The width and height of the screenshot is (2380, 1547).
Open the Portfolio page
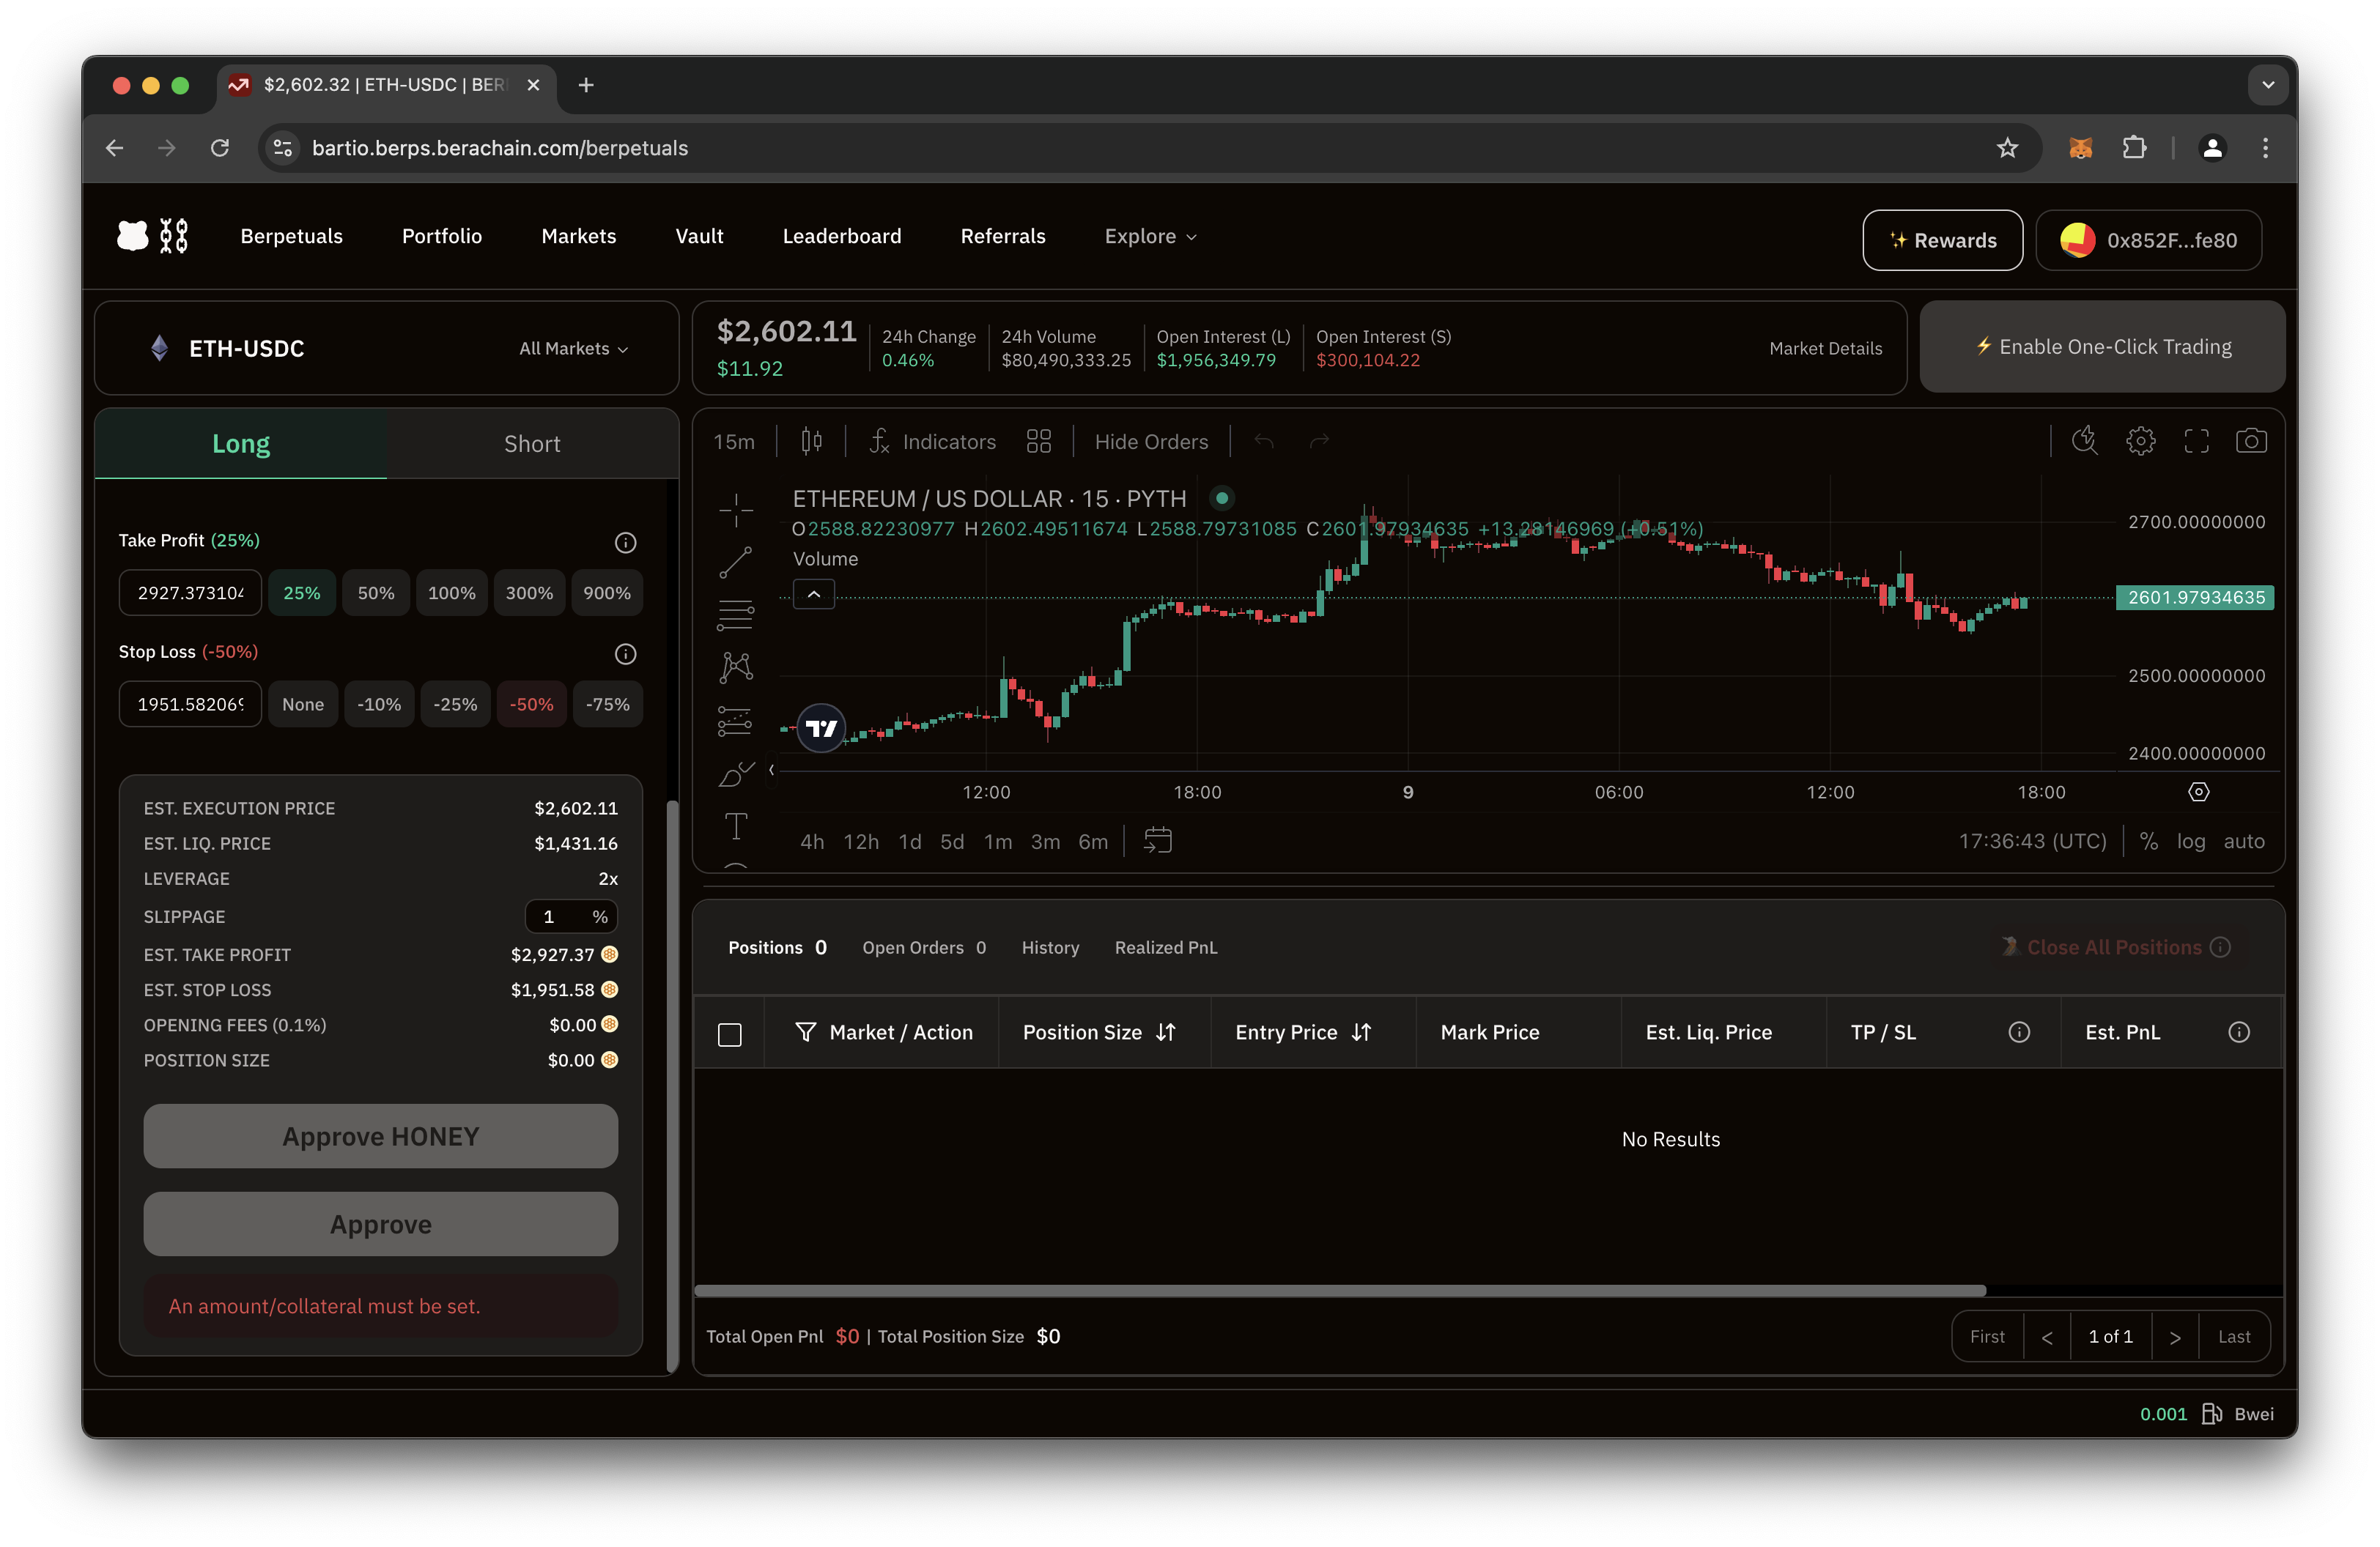coord(442,236)
